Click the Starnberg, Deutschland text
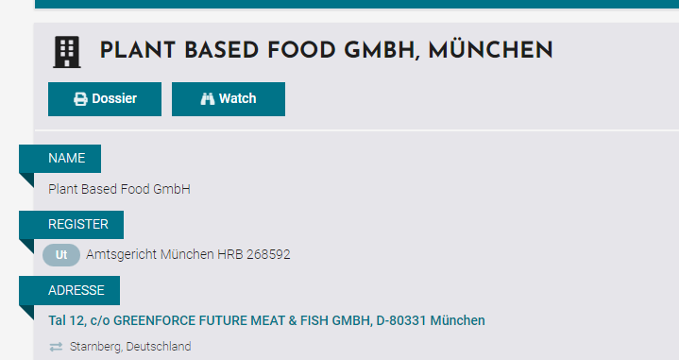The height and width of the screenshot is (360, 679). coord(130,347)
